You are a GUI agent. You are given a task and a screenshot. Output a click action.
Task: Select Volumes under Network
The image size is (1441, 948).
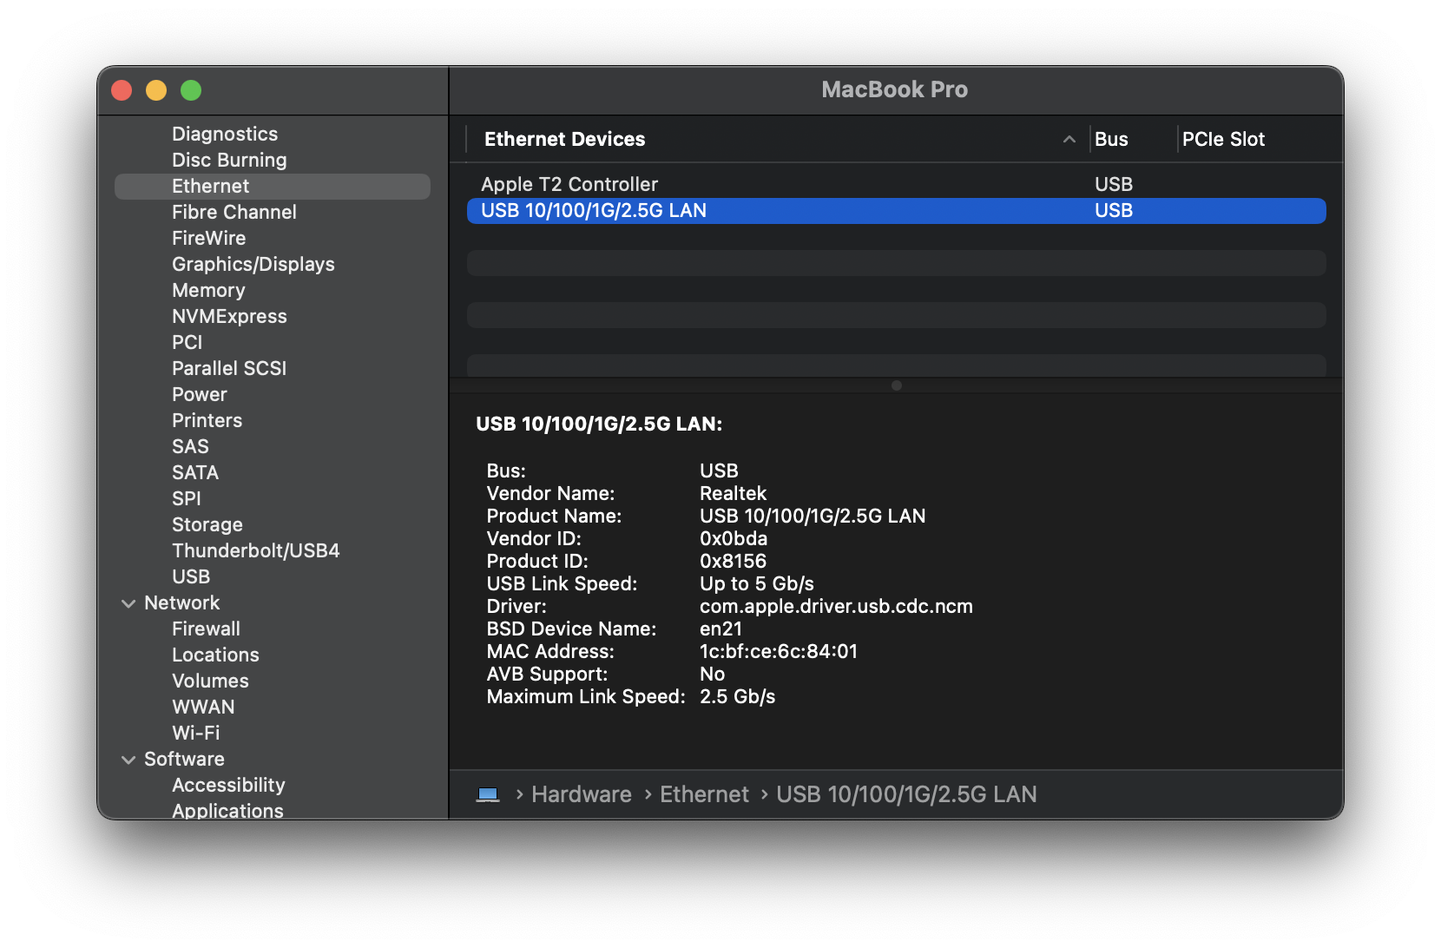210,681
